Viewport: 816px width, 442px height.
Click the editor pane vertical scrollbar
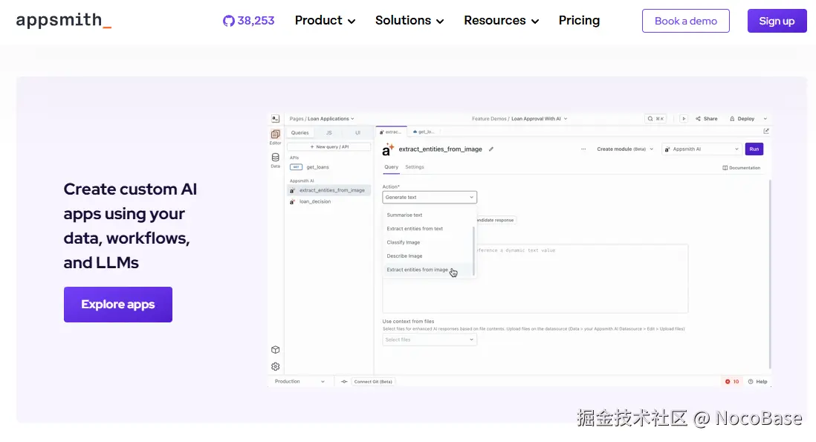[770, 273]
